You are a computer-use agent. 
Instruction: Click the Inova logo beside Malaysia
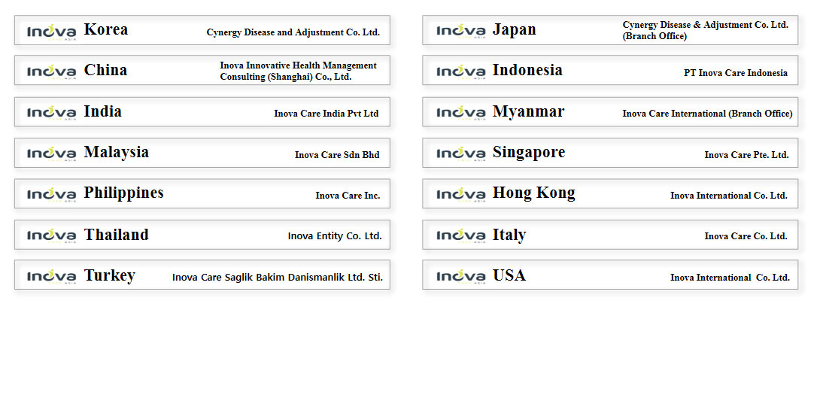[x=51, y=153]
